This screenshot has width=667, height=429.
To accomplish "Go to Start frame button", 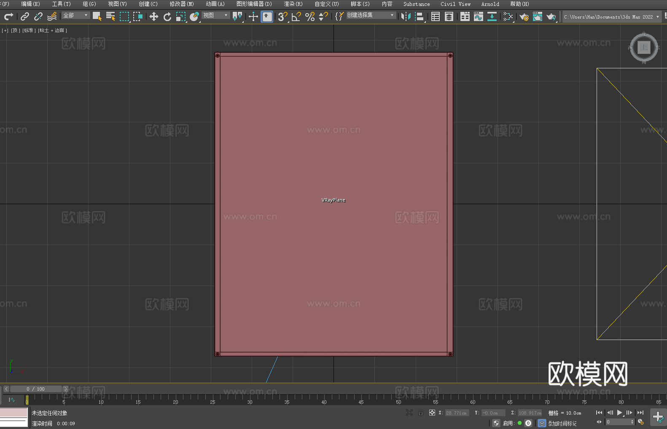I will 599,413.
